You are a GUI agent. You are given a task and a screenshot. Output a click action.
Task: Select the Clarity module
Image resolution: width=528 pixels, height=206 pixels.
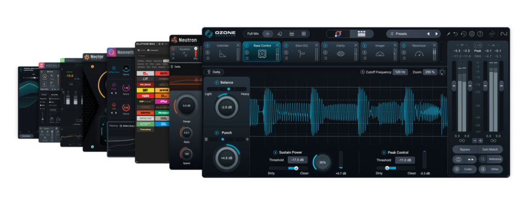tap(340, 52)
